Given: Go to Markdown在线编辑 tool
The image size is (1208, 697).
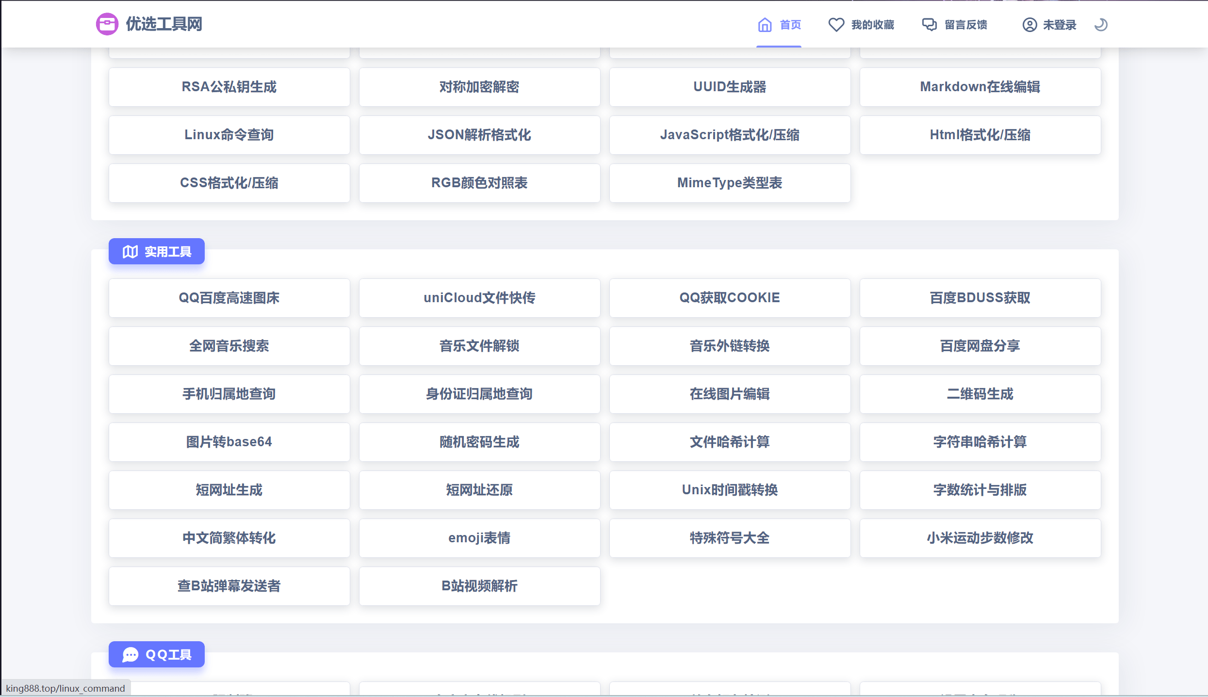Looking at the screenshot, I should (x=980, y=87).
